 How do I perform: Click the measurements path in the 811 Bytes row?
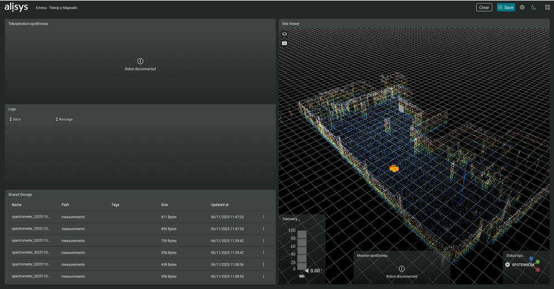[x=73, y=217]
